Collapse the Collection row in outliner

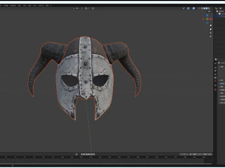(x=217, y=14)
